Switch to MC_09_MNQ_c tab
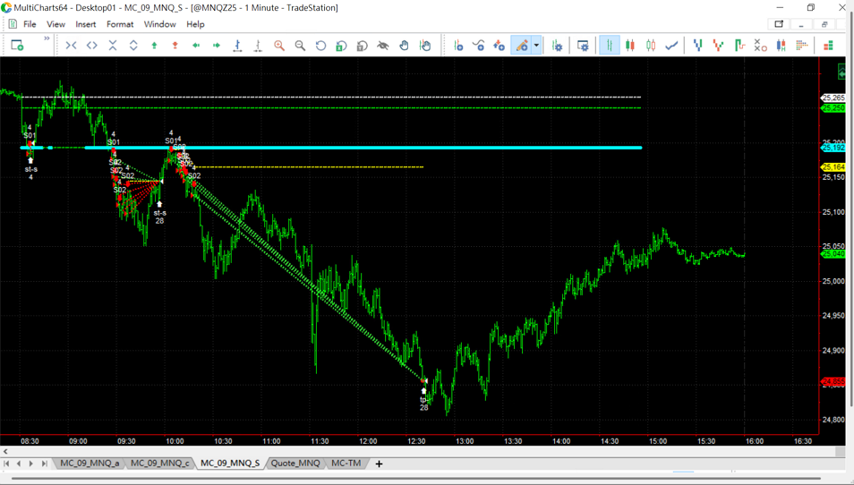The height and width of the screenshot is (485, 854). [x=159, y=464]
